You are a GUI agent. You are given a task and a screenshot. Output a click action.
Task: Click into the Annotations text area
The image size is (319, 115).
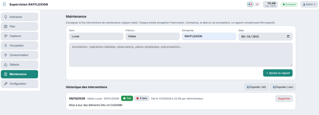coord(181,55)
